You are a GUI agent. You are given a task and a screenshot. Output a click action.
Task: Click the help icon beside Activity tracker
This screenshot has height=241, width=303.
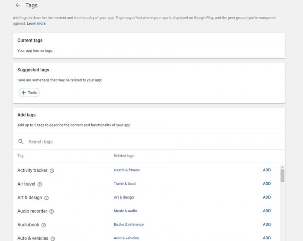click(x=52, y=170)
